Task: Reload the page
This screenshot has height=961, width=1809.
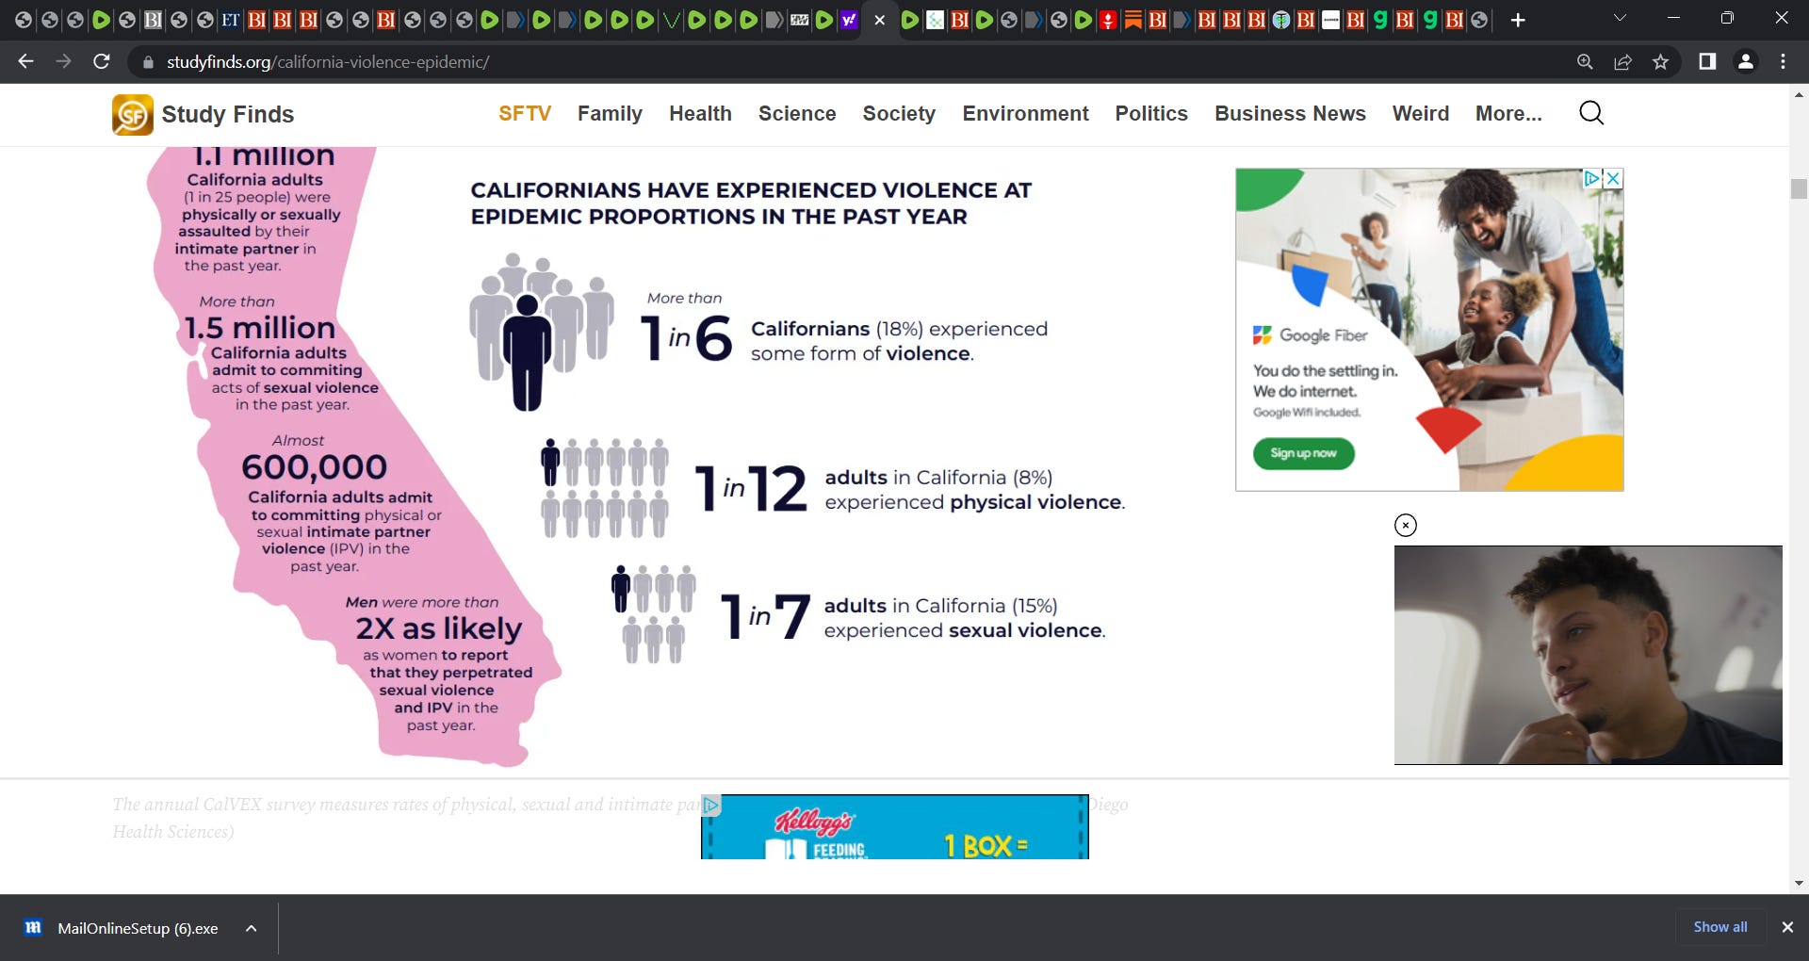Action: tap(102, 62)
